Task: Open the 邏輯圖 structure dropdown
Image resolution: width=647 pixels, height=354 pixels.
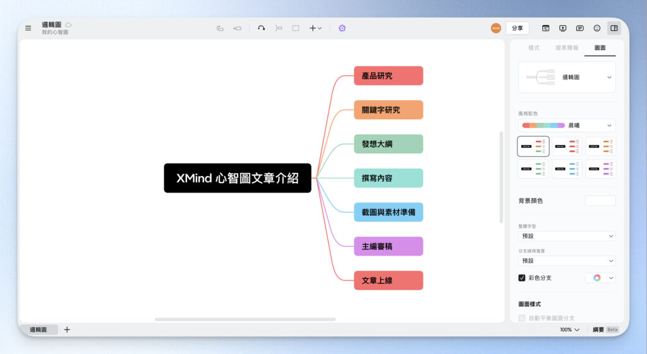Action: click(x=567, y=77)
